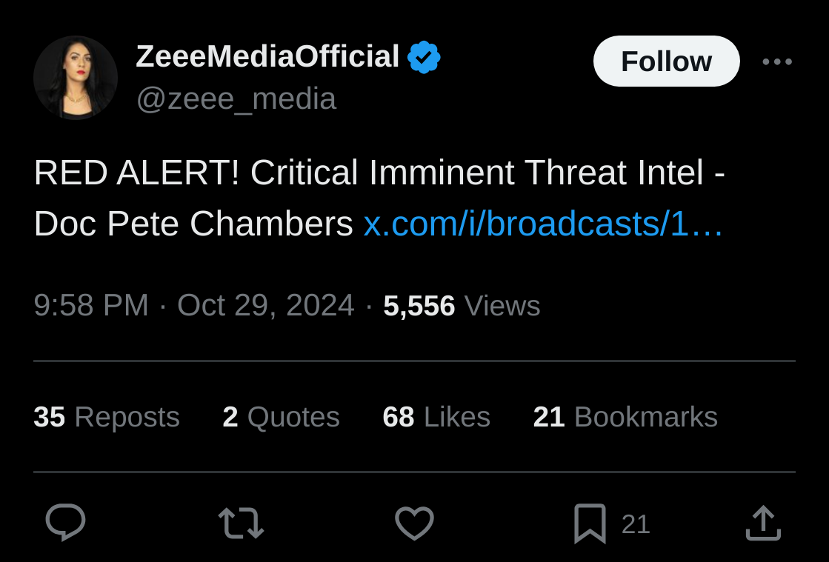Click the 21 Bookmarks stat
The image size is (829, 562).
click(x=625, y=417)
